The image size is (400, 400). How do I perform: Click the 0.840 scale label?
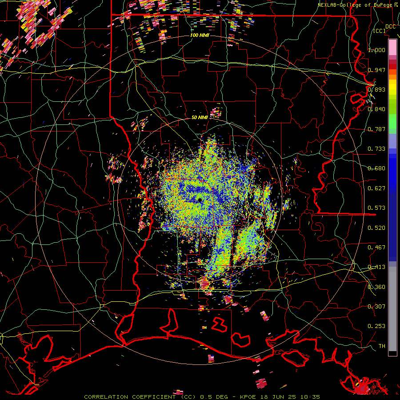coord(376,109)
